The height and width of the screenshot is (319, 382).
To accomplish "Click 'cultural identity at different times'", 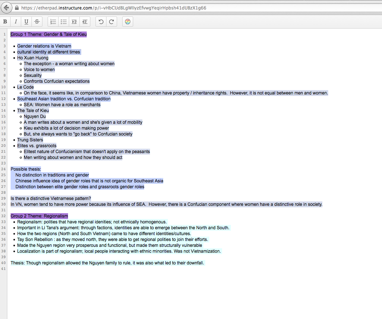I will (48, 52).
